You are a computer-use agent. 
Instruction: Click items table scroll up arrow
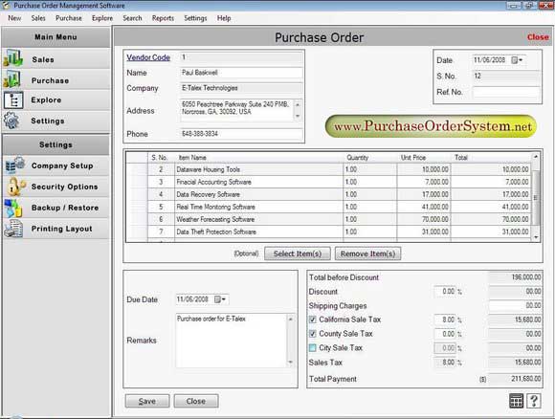[x=536, y=157]
